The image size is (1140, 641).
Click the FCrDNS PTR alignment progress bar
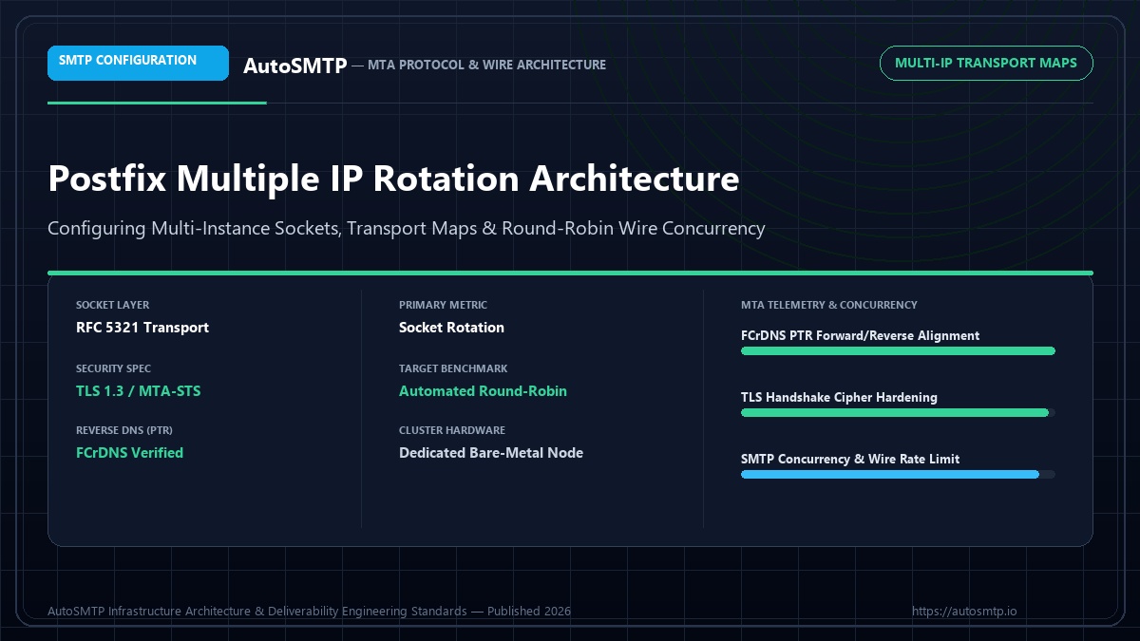[898, 351]
